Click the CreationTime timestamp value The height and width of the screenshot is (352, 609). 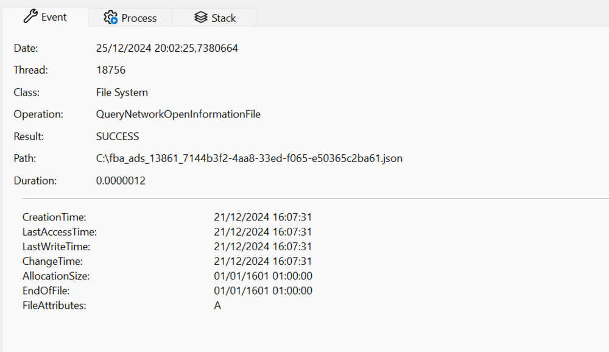(263, 217)
